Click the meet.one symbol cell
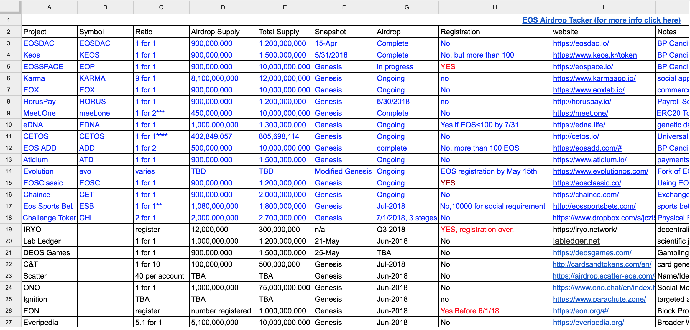This screenshot has width=690, height=330. (105, 113)
